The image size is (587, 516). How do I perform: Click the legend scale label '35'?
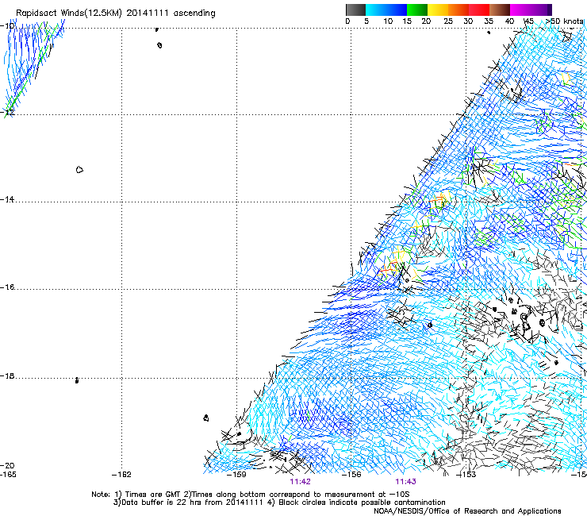pyautogui.click(x=489, y=21)
